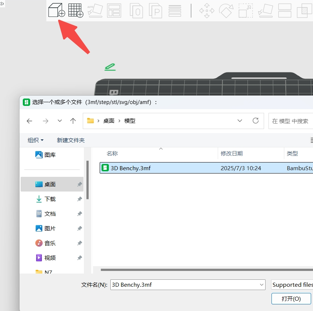
Task: Open the address bar history dropdown
Action: click(x=240, y=121)
